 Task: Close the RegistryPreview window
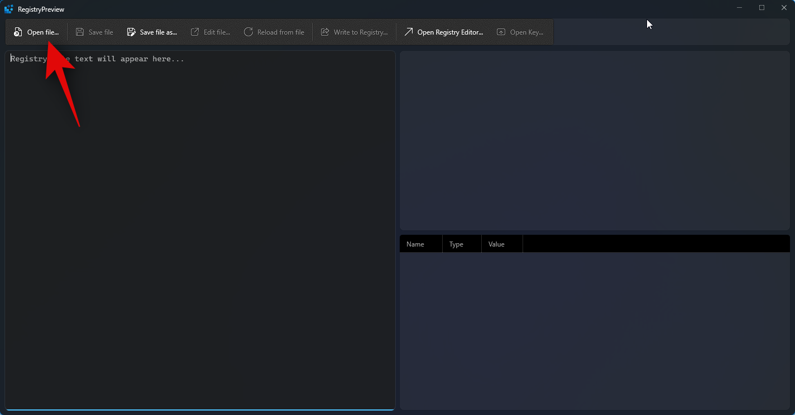point(784,8)
